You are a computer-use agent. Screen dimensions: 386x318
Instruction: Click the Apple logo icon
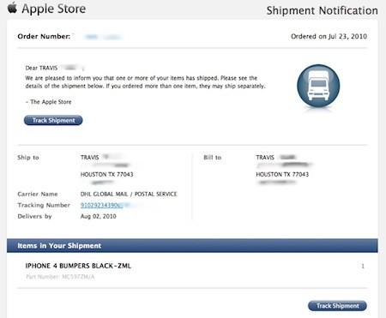point(12,8)
